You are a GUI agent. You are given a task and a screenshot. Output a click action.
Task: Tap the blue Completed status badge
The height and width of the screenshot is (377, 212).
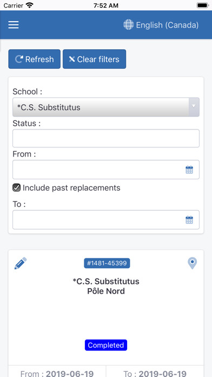pos(106,345)
